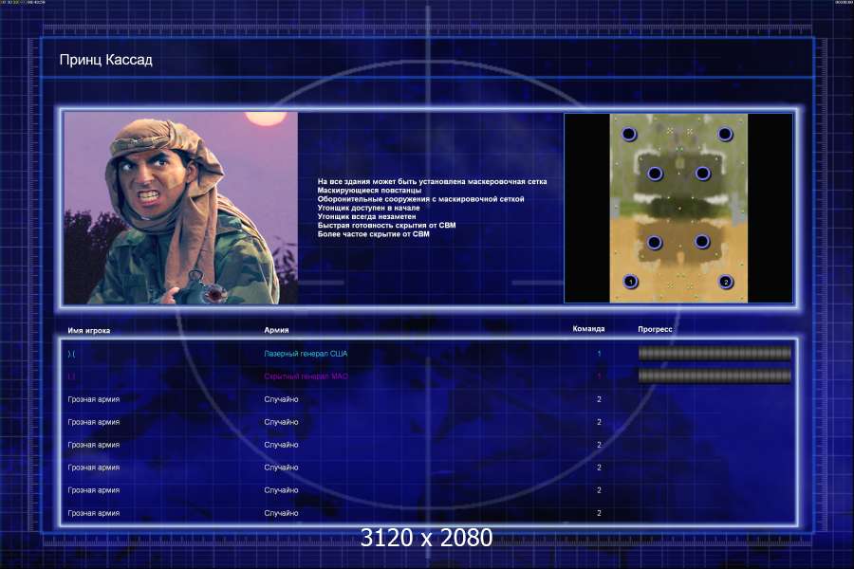Select the first Грозная армия player row
Screen dimensions: 854x569
94,399
